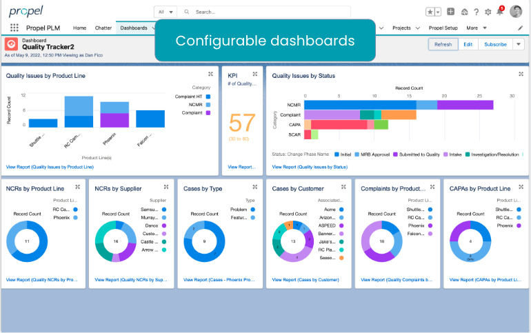The width and height of the screenshot is (531, 333).
Task: Click the favorites star icon
Action: point(430,12)
